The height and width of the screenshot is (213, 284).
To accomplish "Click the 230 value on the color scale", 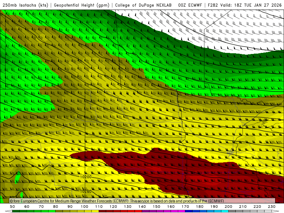I will pyautogui.click(x=272, y=207).
